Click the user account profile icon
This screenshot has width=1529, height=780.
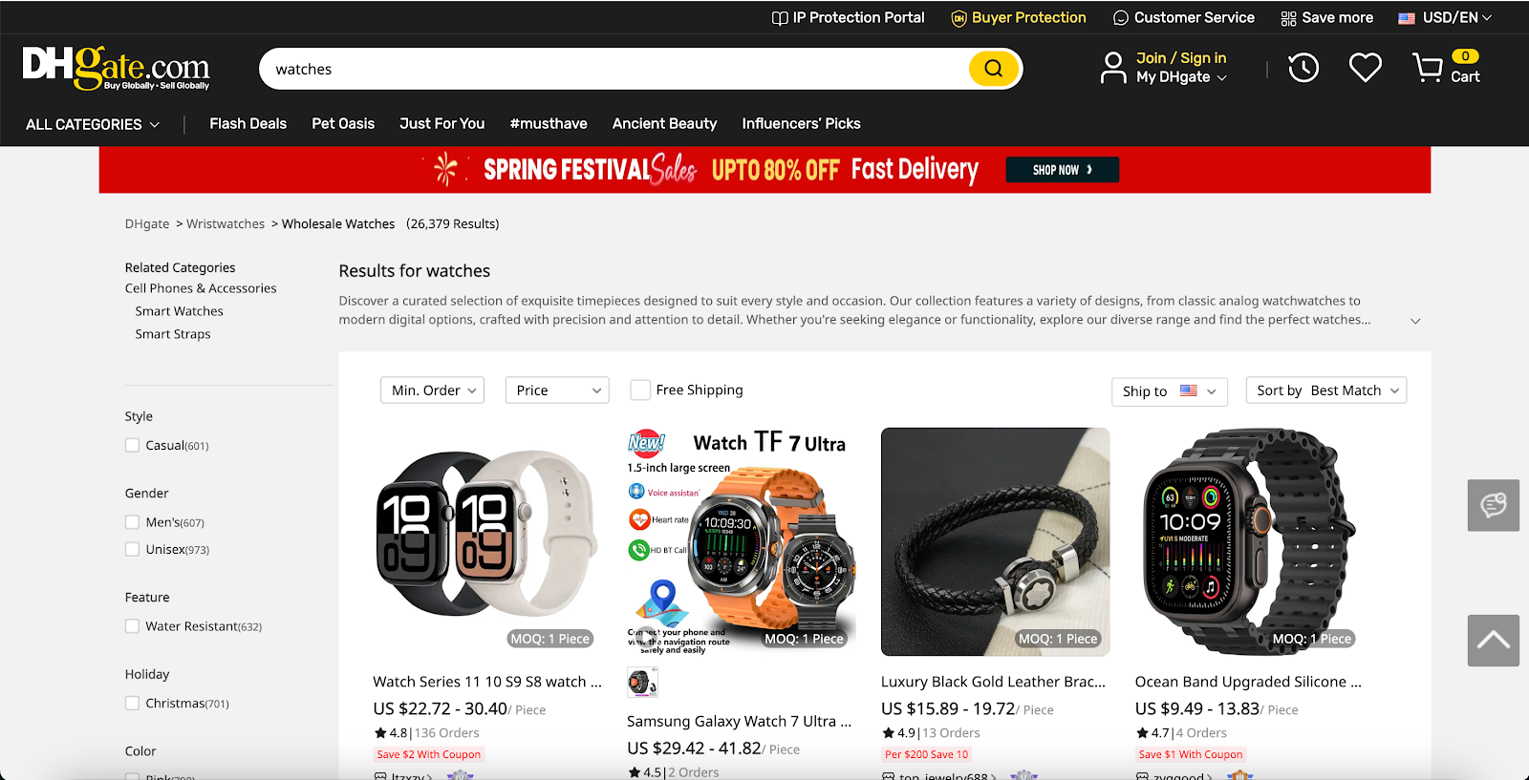pyautogui.click(x=1113, y=68)
